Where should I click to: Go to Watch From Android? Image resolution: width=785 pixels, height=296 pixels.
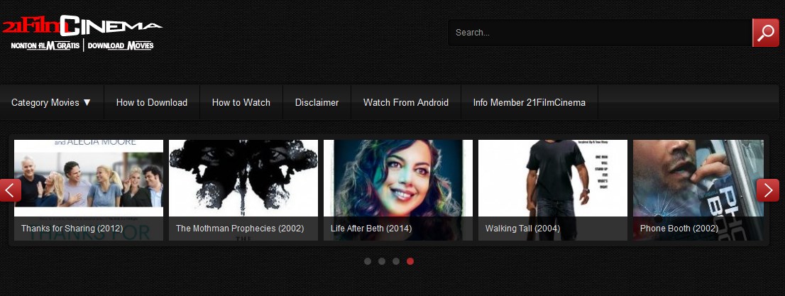tap(406, 103)
